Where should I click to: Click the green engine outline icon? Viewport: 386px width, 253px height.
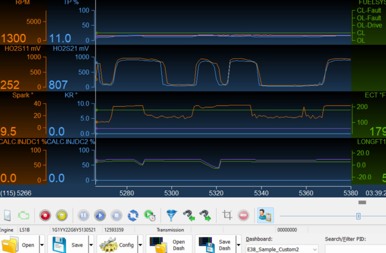tap(24, 215)
